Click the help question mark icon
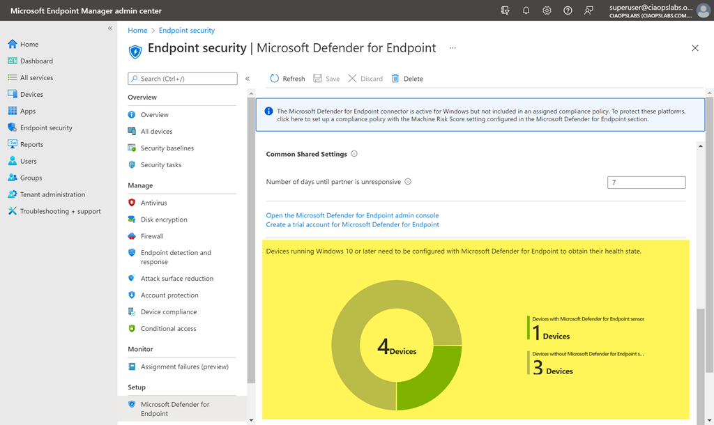The width and height of the screenshot is (714, 425). [x=568, y=10]
